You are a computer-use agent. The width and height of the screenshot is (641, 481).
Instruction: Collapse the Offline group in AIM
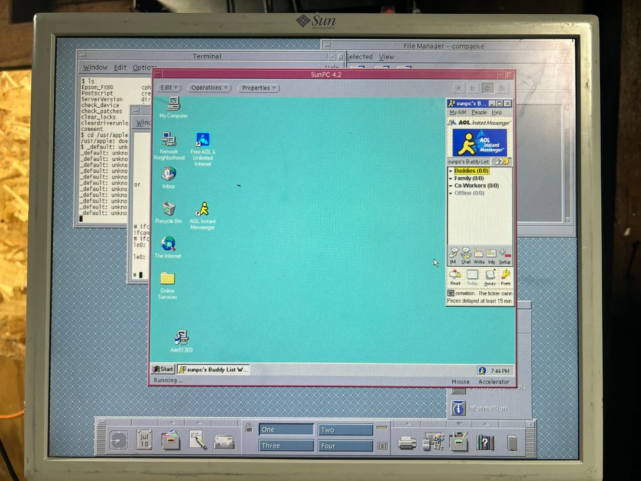tap(451, 193)
